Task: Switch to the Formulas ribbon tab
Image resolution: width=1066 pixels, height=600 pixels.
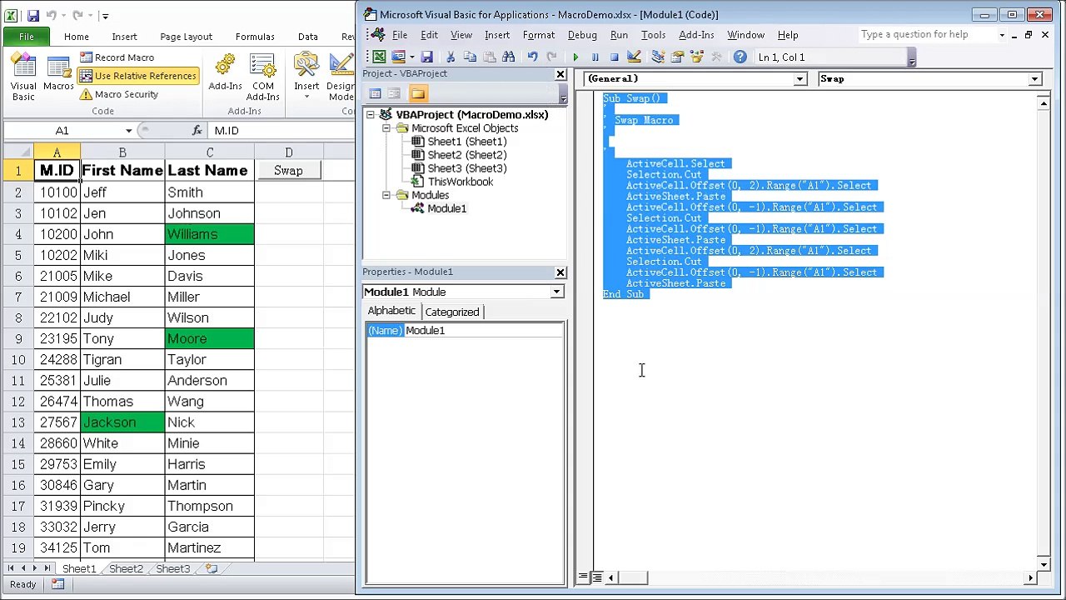Action: (x=255, y=37)
